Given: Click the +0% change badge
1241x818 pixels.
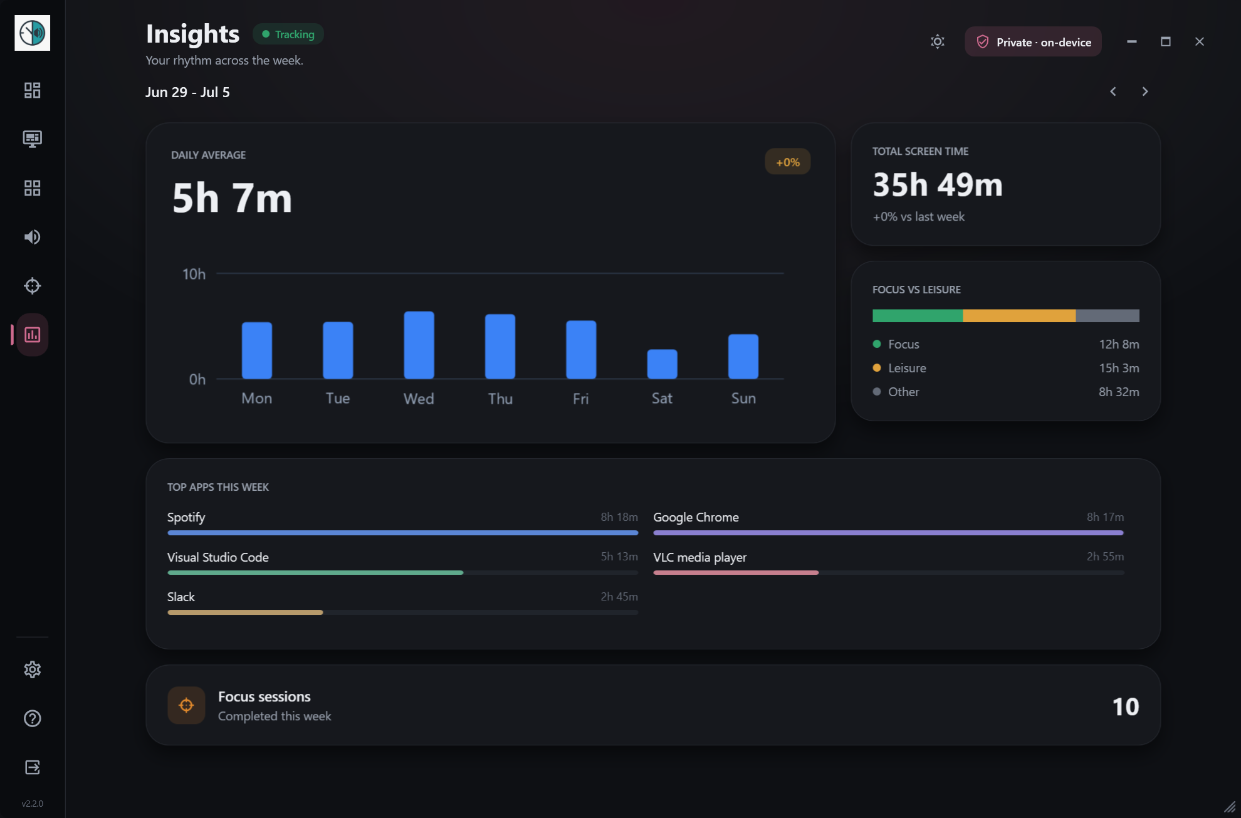Looking at the screenshot, I should 788,162.
